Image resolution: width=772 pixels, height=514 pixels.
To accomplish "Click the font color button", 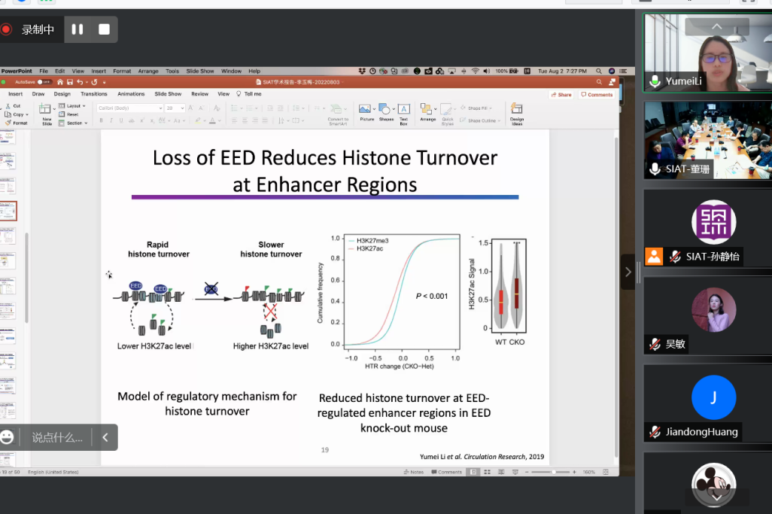I will click(x=212, y=120).
